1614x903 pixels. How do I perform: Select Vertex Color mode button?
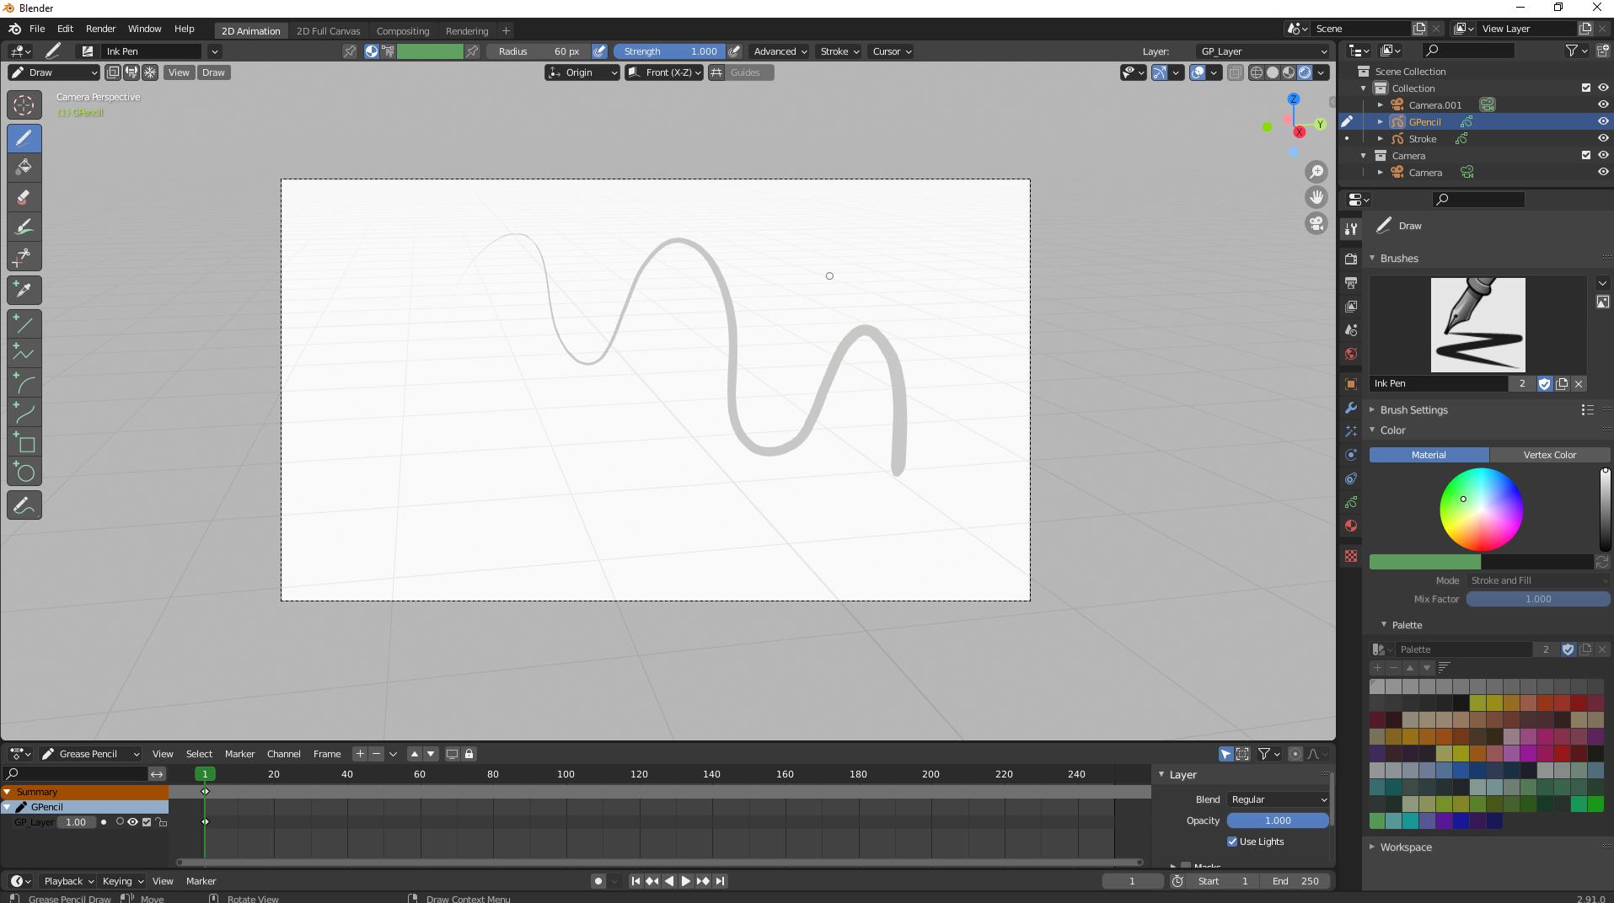[1549, 455]
